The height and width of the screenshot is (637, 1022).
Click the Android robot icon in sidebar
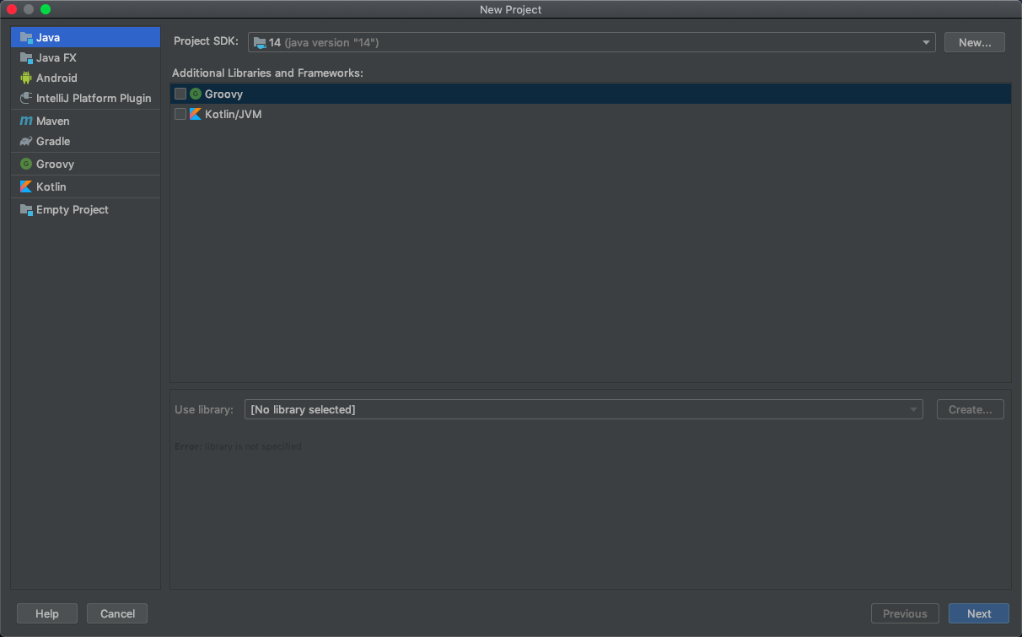(x=26, y=78)
